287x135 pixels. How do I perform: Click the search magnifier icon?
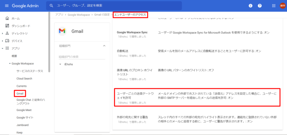tap(51, 6)
